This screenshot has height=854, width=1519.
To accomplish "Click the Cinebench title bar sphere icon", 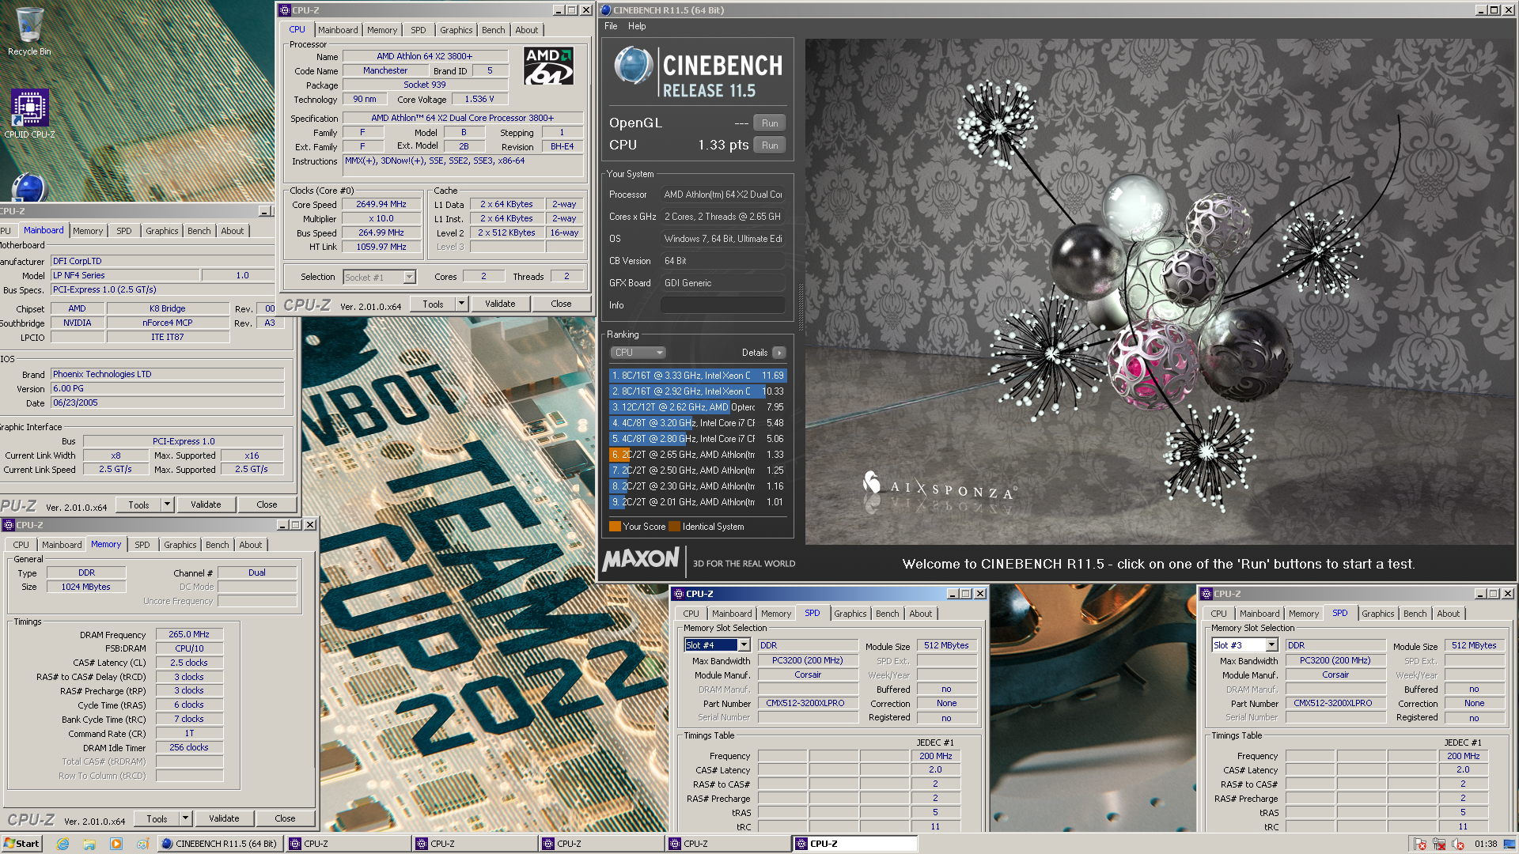I will (606, 10).
